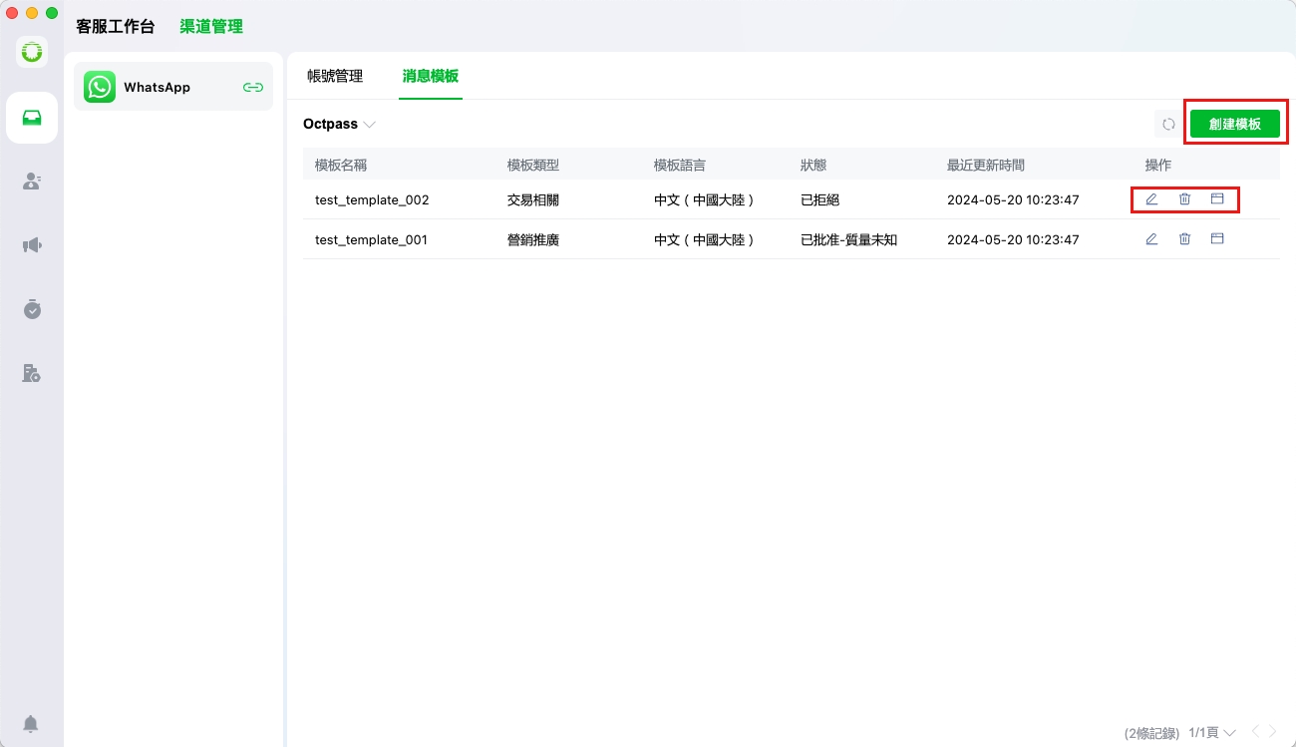
Task: Switch to the 帳號管理 tab
Action: point(335,76)
